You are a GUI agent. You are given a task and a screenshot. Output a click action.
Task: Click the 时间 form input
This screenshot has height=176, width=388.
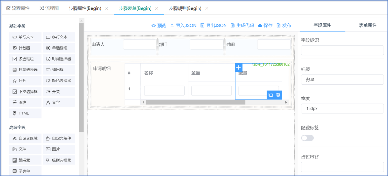(274, 45)
